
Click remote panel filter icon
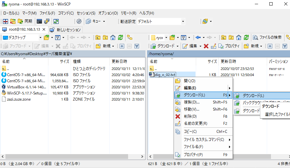pyautogui.click(x=184, y=37)
